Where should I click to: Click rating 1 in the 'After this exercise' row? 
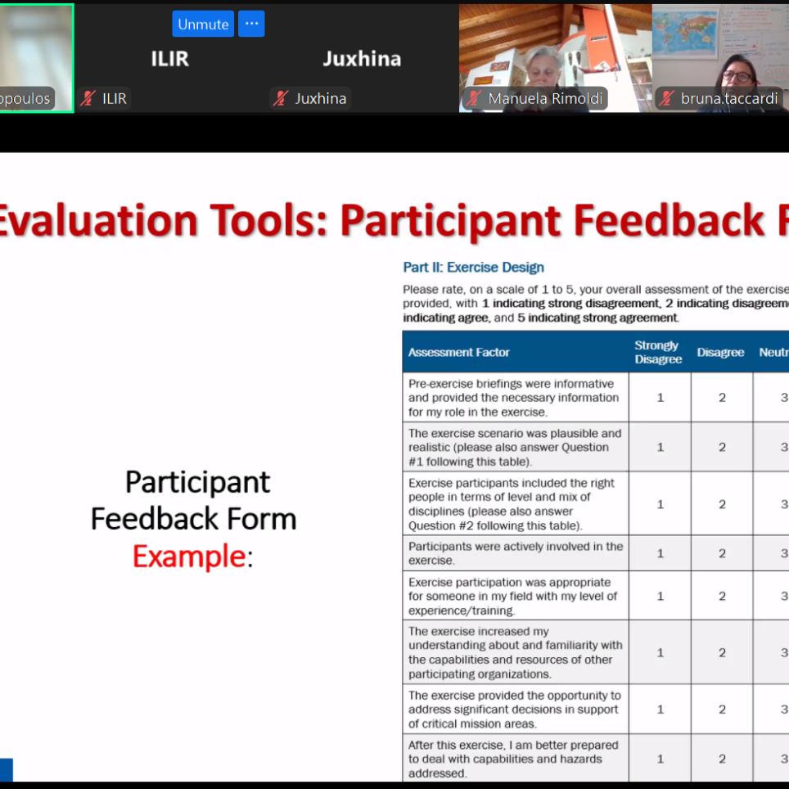(661, 760)
